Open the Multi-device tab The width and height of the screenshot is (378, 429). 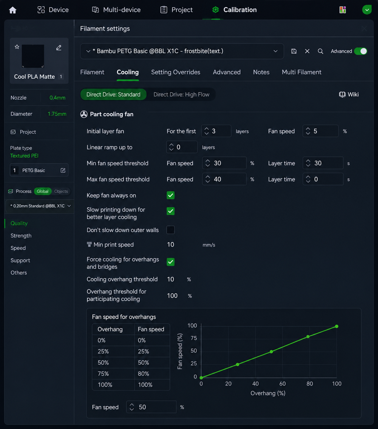click(116, 10)
